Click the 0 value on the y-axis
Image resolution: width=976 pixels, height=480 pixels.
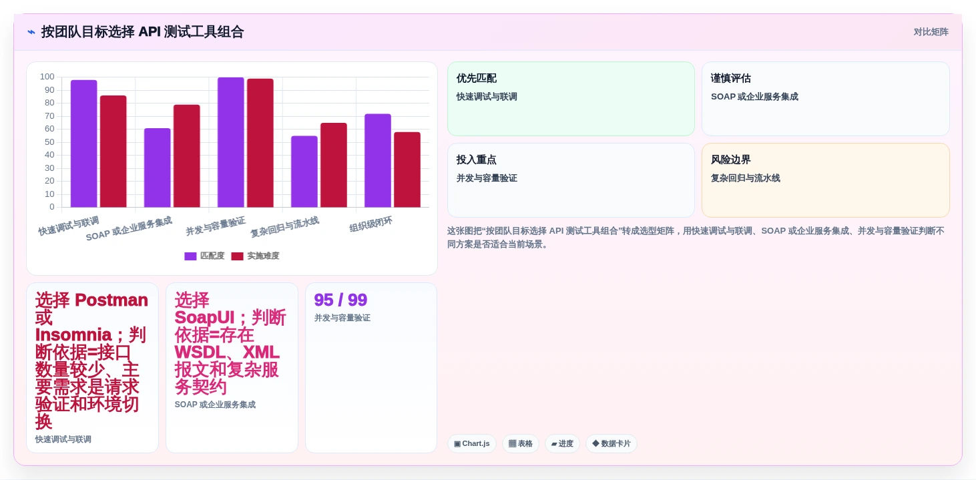tap(52, 207)
